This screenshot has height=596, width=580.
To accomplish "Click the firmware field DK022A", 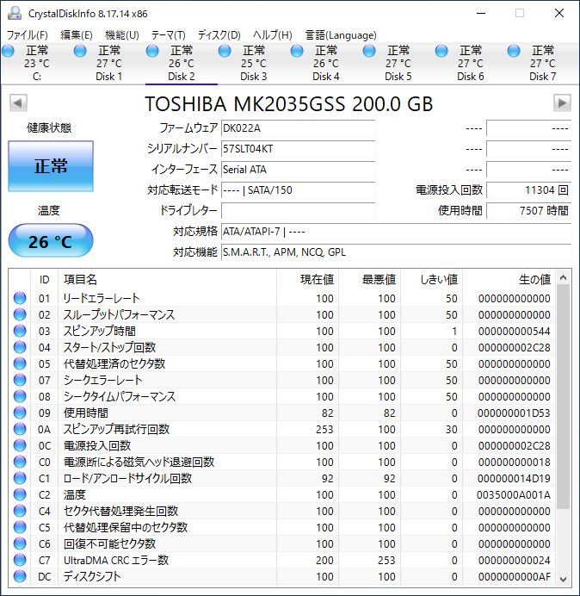I will 298,128.
